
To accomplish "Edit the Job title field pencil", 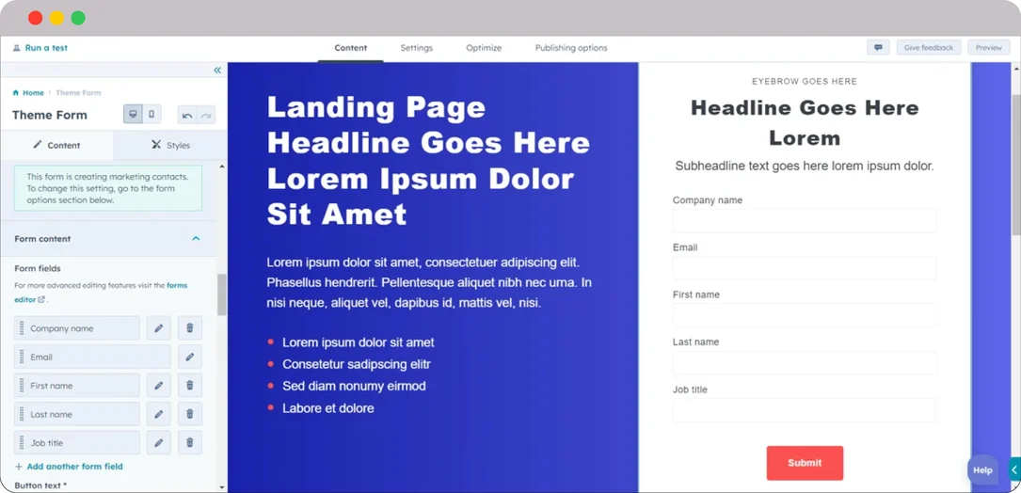I will pos(158,443).
